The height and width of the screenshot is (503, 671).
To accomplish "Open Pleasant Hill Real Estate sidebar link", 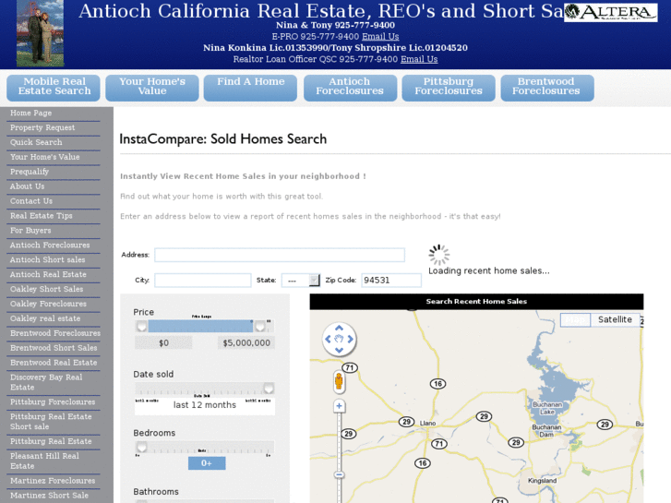I will [x=44, y=461].
